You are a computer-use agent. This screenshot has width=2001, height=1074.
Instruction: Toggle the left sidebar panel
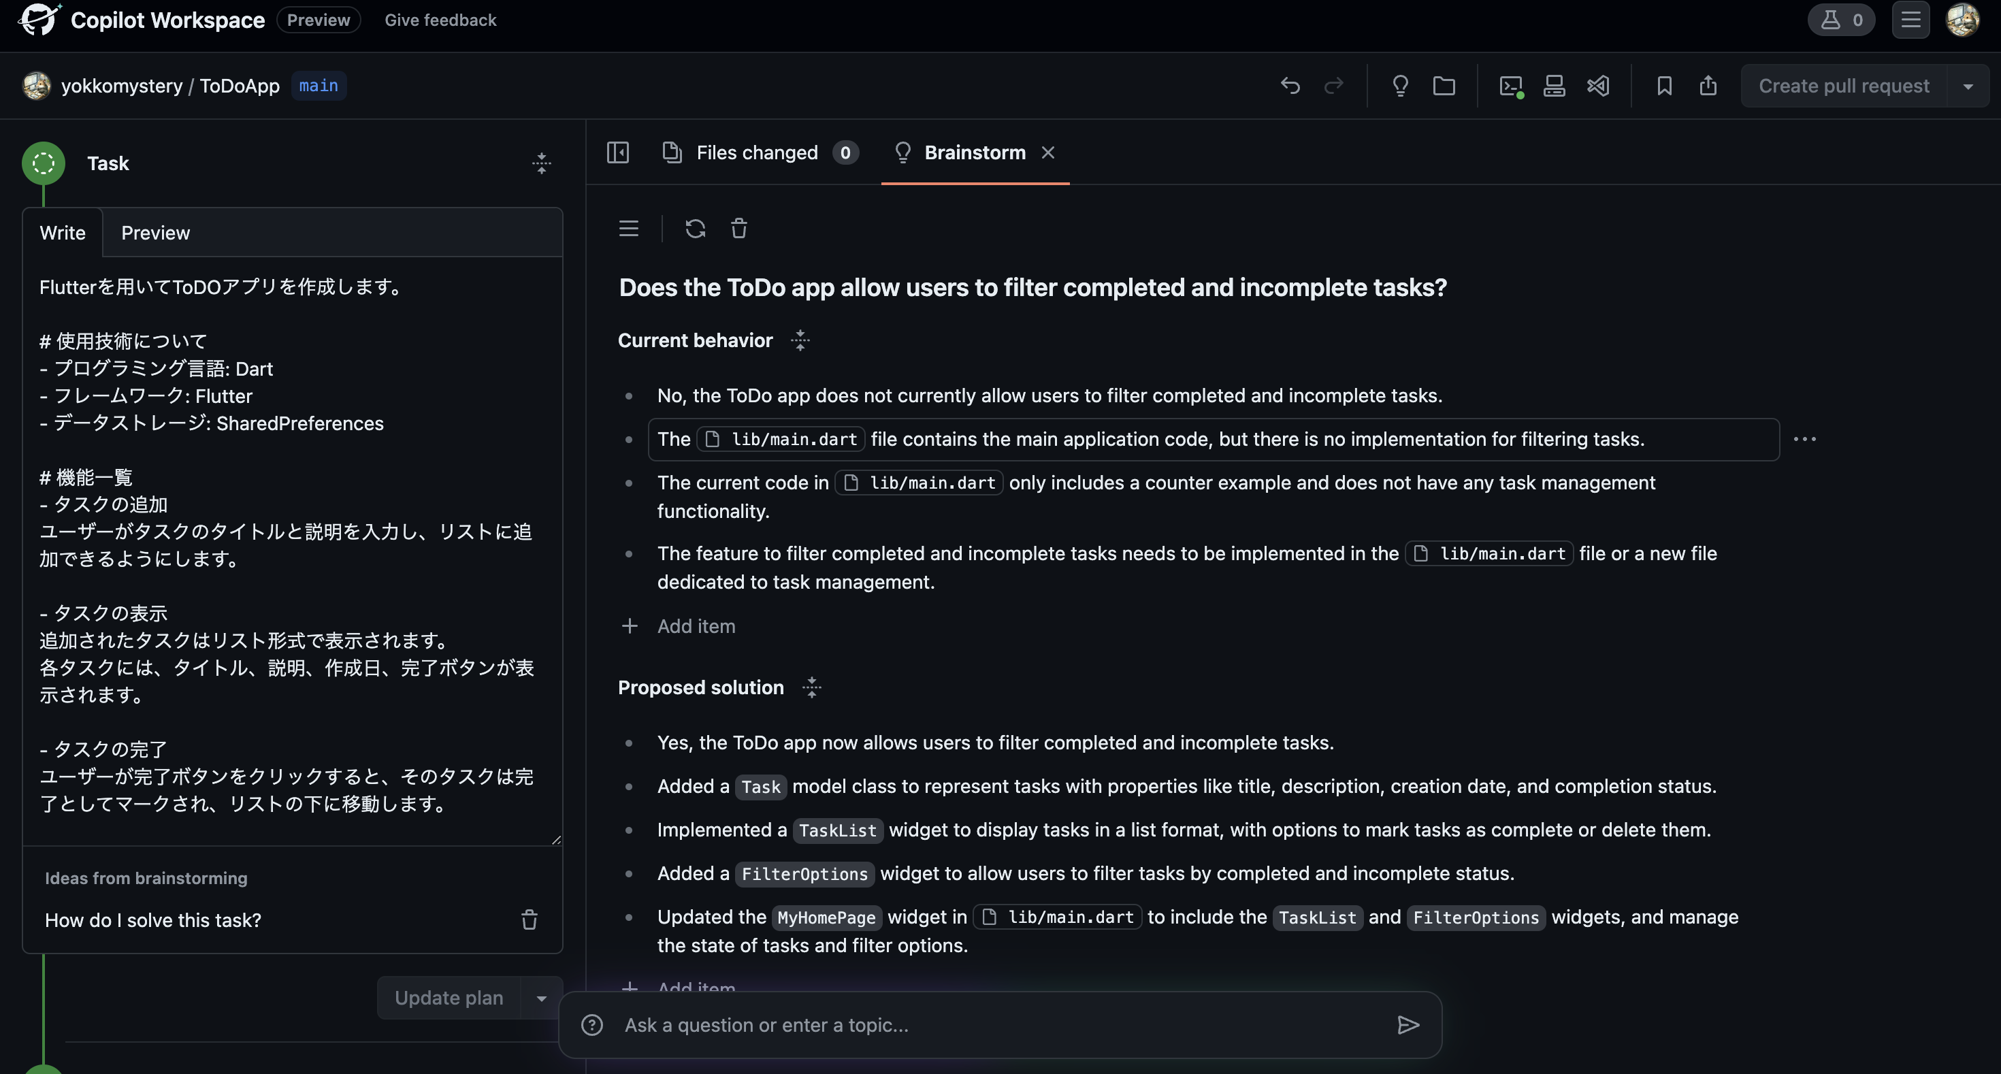(x=617, y=152)
